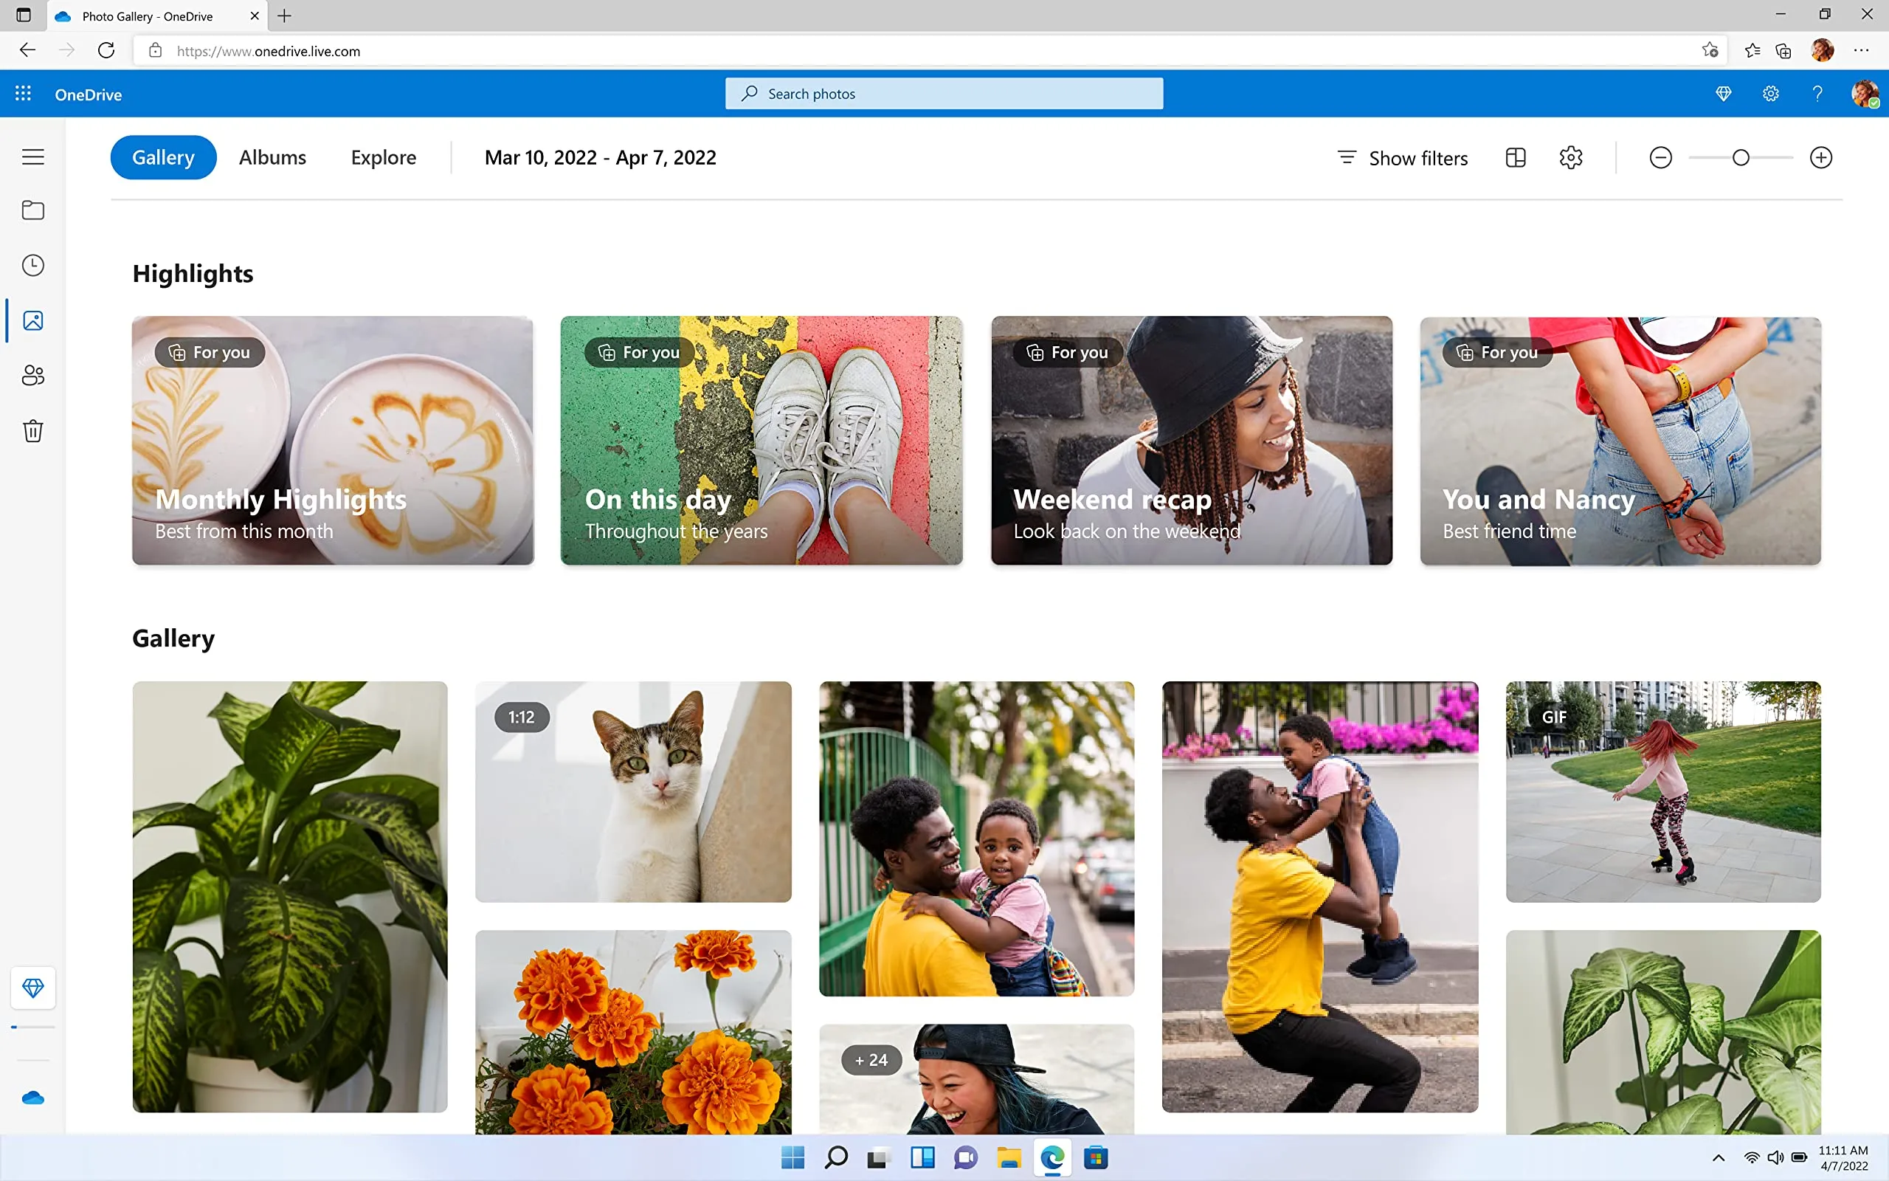The width and height of the screenshot is (1889, 1181).
Task: Open the cat video thumbnail
Action: click(633, 791)
